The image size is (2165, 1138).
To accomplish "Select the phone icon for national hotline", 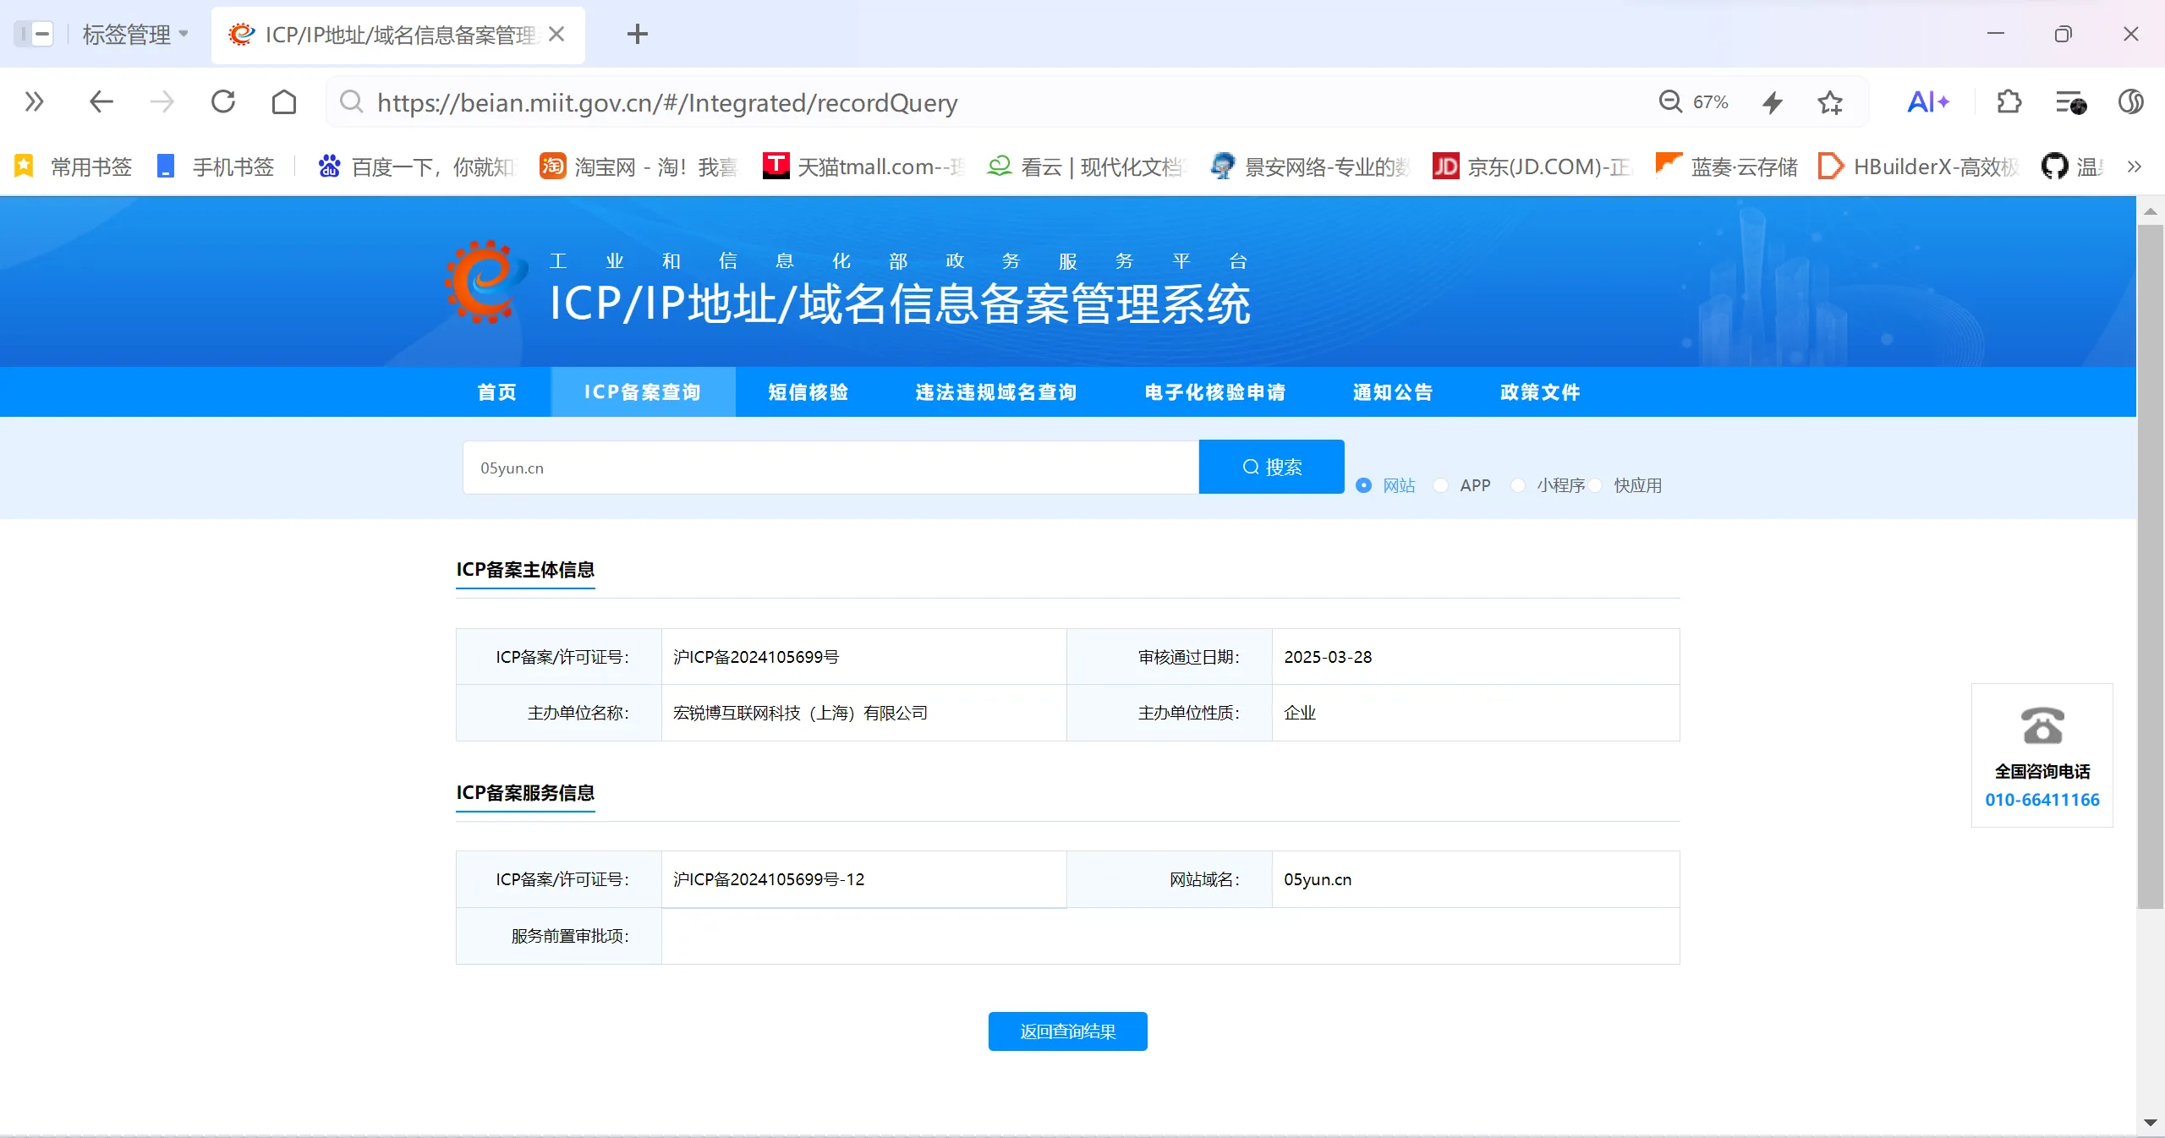I will point(2042,725).
